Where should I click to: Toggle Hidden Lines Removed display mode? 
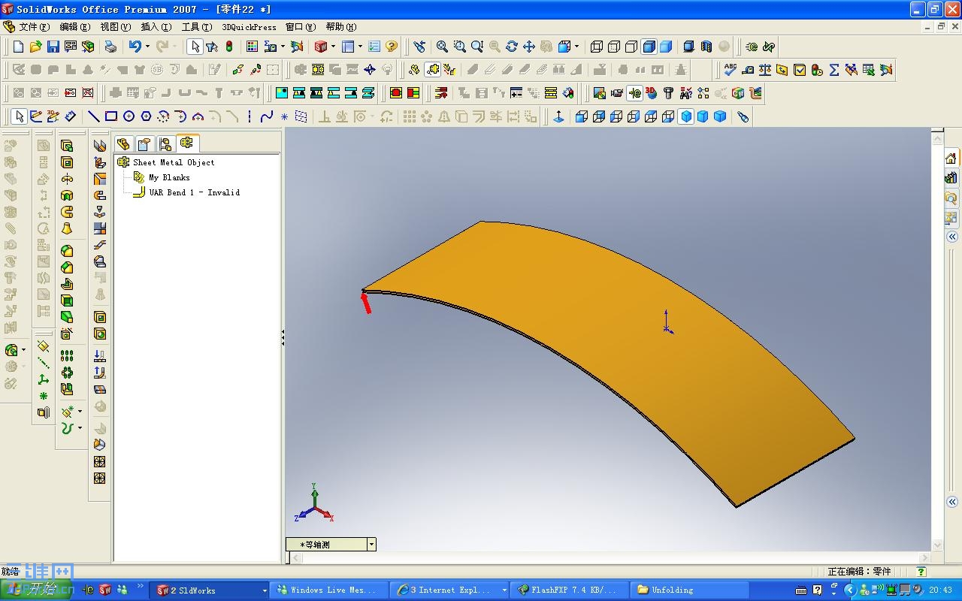(x=631, y=47)
